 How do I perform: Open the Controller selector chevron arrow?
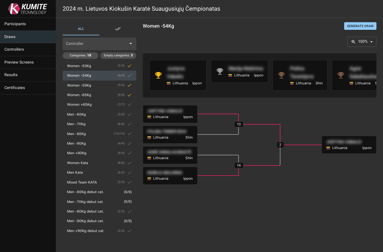point(130,44)
